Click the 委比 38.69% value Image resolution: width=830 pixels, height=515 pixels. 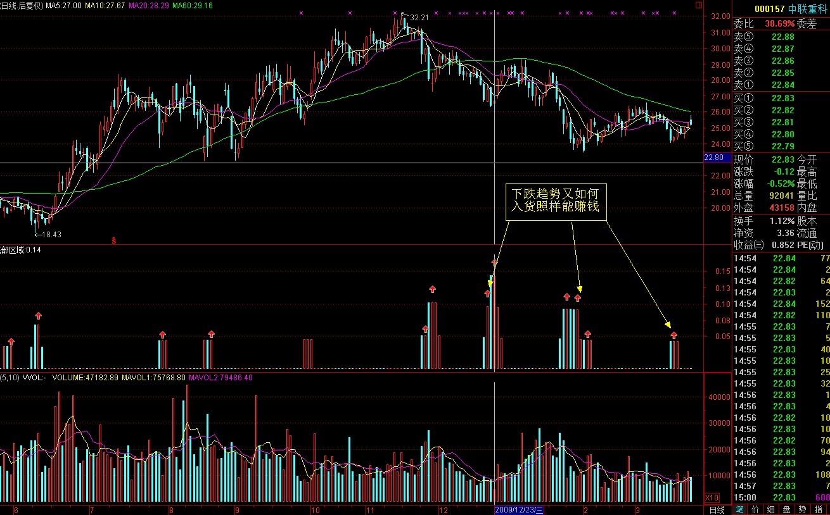coord(779,24)
